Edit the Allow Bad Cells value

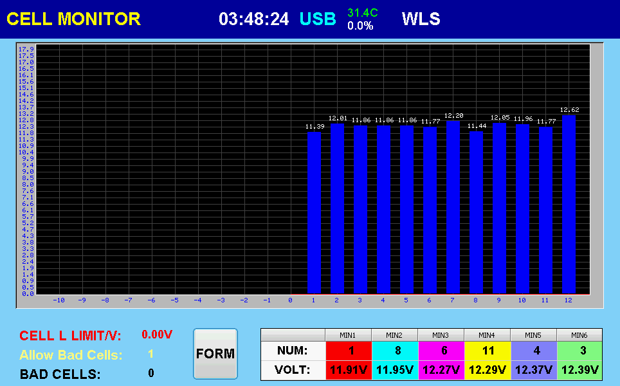pos(150,354)
